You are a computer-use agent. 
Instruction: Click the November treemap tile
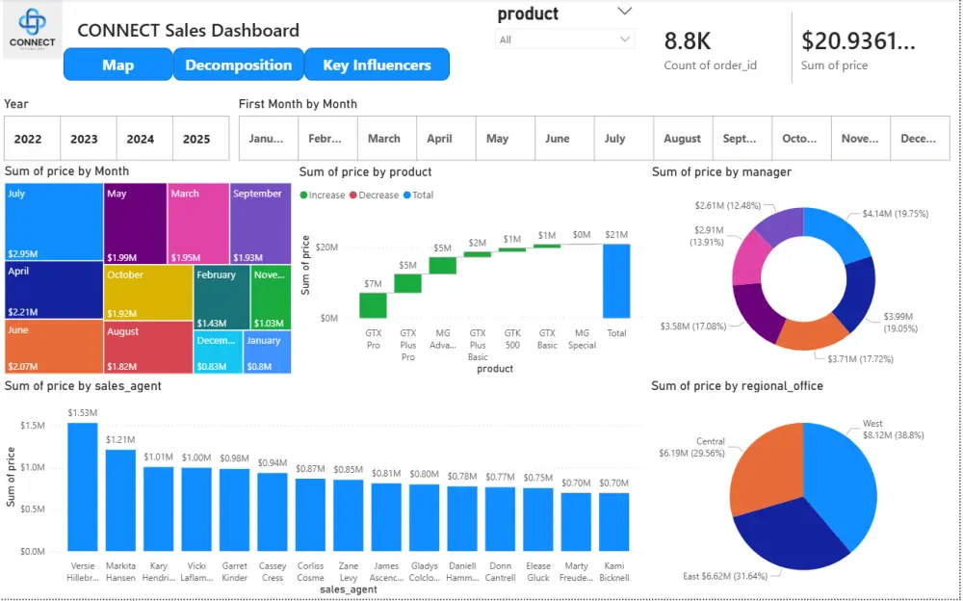(x=271, y=298)
